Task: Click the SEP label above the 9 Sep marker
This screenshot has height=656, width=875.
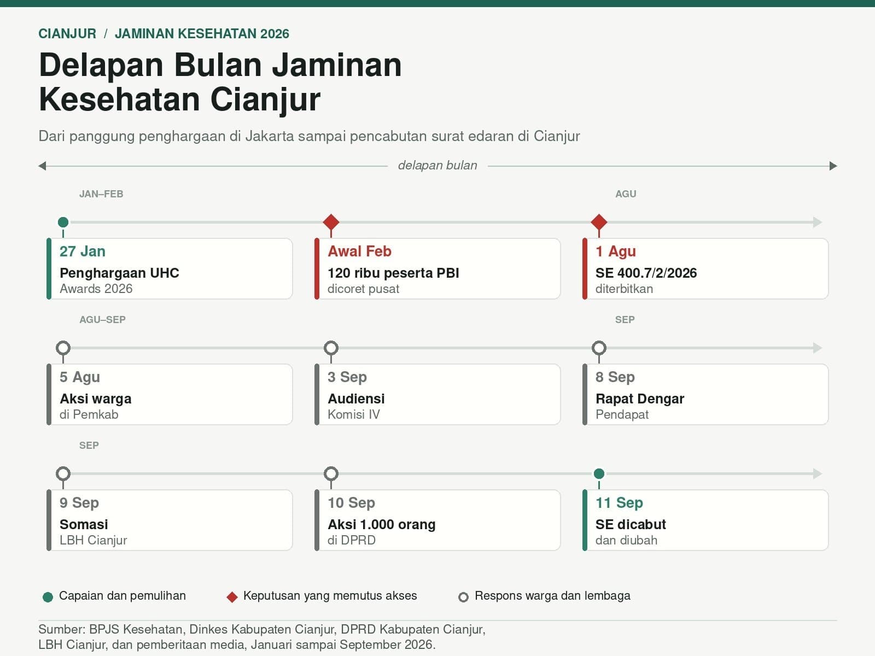Action: [x=89, y=446]
